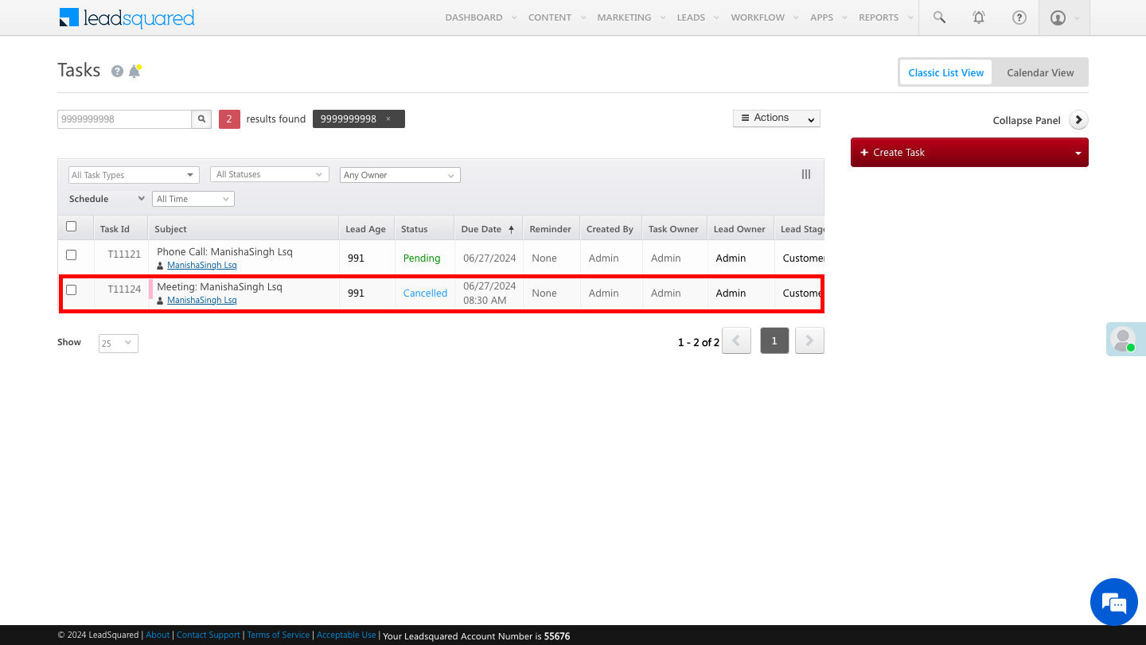Open the chat support bubble

click(1114, 602)
